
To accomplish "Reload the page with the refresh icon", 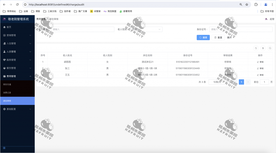I will click(x=17, y=5).
